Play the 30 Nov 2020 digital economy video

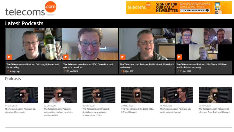(99, 95)
